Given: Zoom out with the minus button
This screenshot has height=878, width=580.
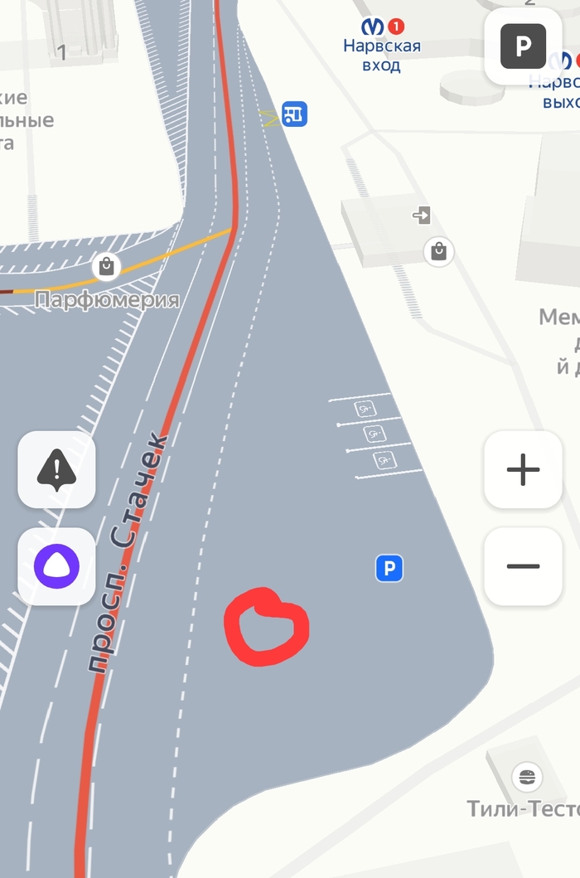Looking at the screenshot, I should coord(523,566).
